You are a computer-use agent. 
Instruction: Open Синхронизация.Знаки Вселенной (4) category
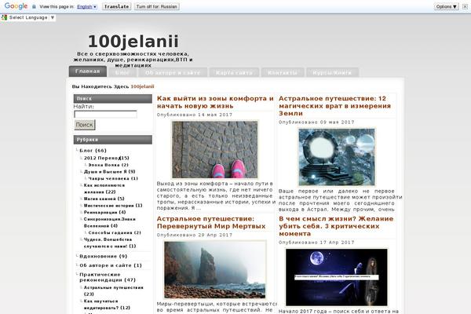pyautogui.click(x=109, y=222)
